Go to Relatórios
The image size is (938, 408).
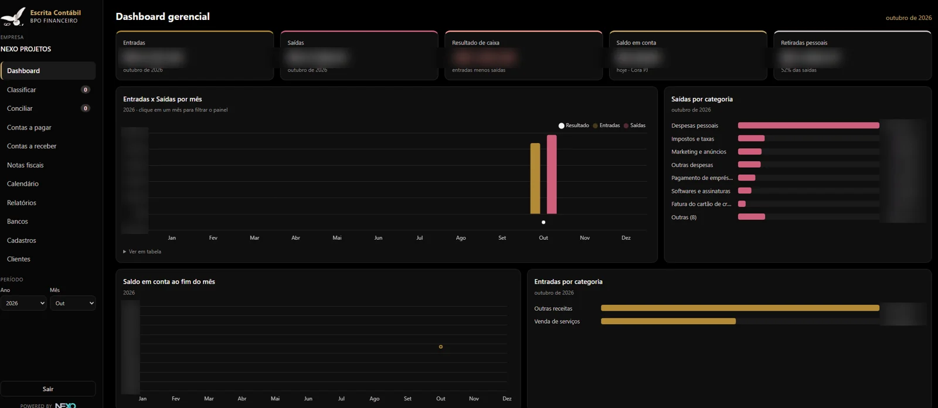[x=48, y=202]
